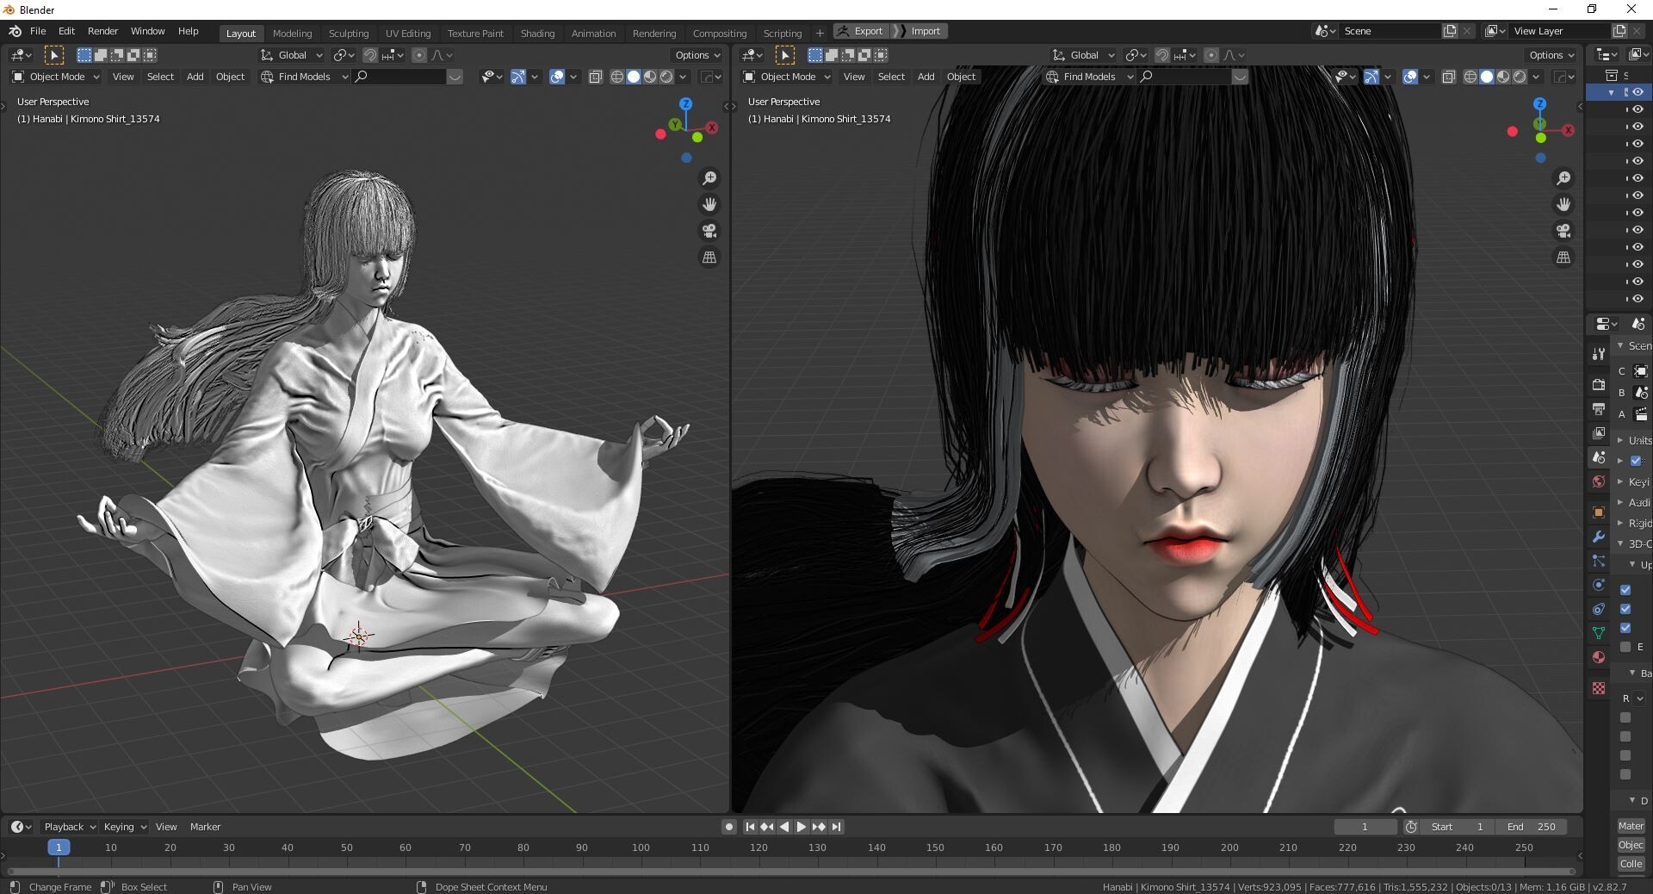Open the Object Data green triangle tab
1653x894 pixels.
(x=1599, y=633)
